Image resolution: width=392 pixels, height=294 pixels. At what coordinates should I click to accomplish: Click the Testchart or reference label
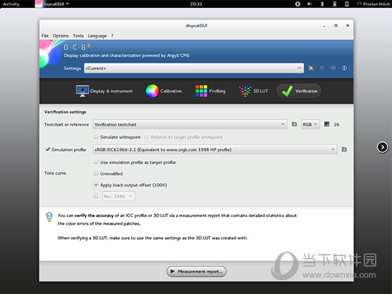coord(67,124)
